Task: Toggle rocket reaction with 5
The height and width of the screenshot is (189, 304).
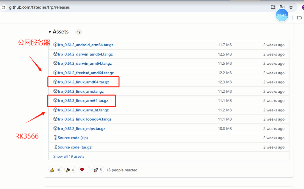Action: pos(98,170)
